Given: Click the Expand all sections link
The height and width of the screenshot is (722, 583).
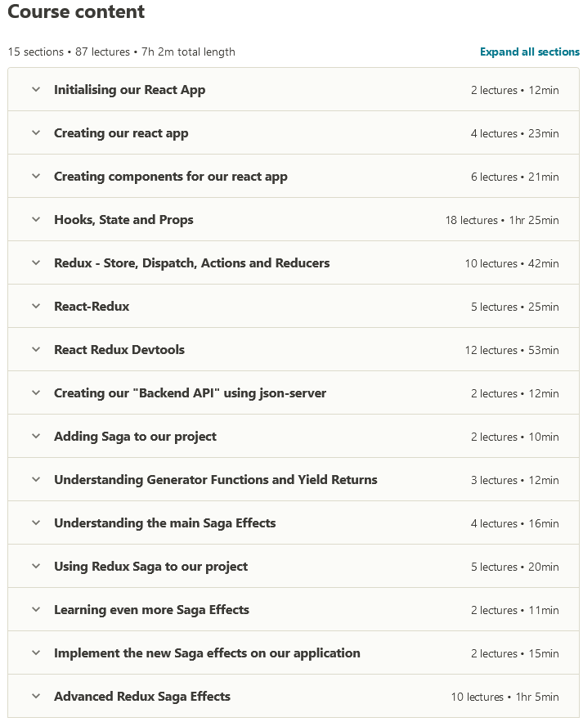Looking at the screenshot, I should click(529, 52).
